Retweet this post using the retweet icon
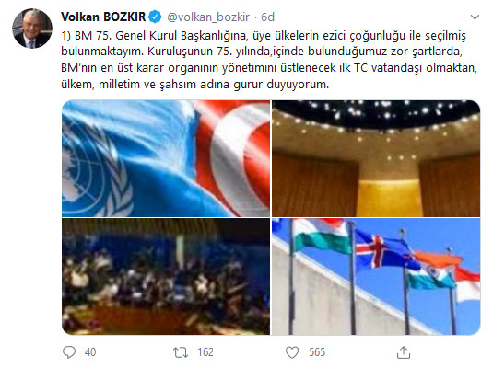 tap(181, 352)
